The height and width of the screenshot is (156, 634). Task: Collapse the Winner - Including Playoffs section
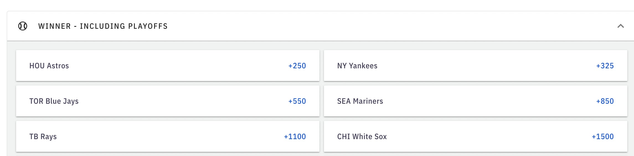coord(620,26)
